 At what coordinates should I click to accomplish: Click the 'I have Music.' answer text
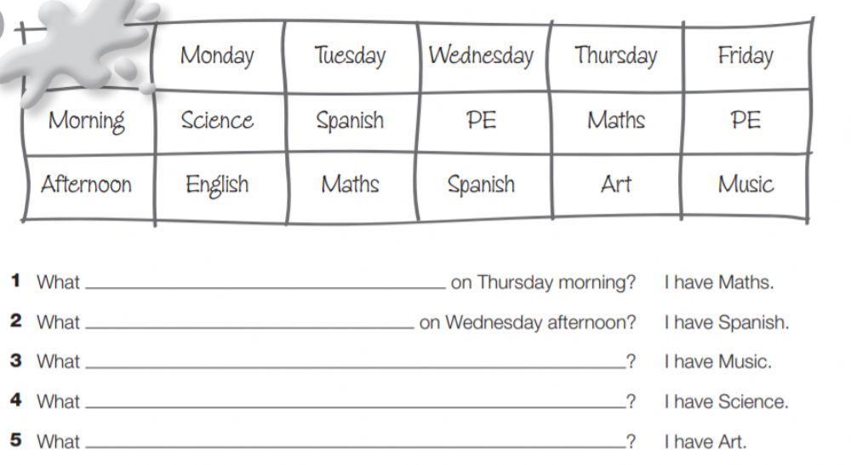[717, 362]
